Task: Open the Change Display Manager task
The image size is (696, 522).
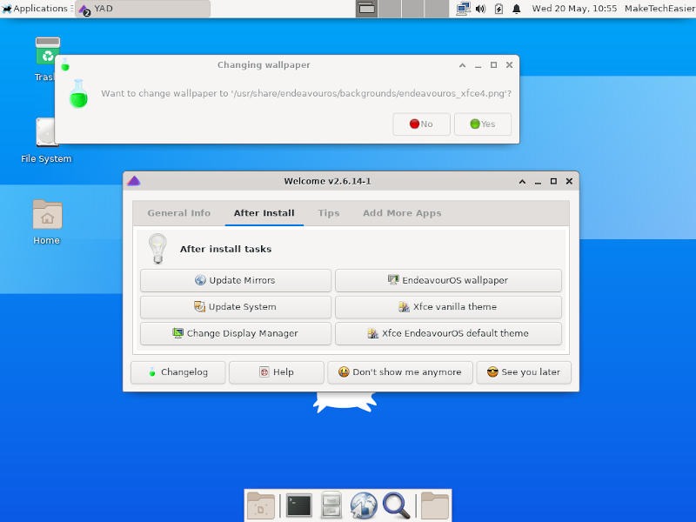Action: point(235,333)
